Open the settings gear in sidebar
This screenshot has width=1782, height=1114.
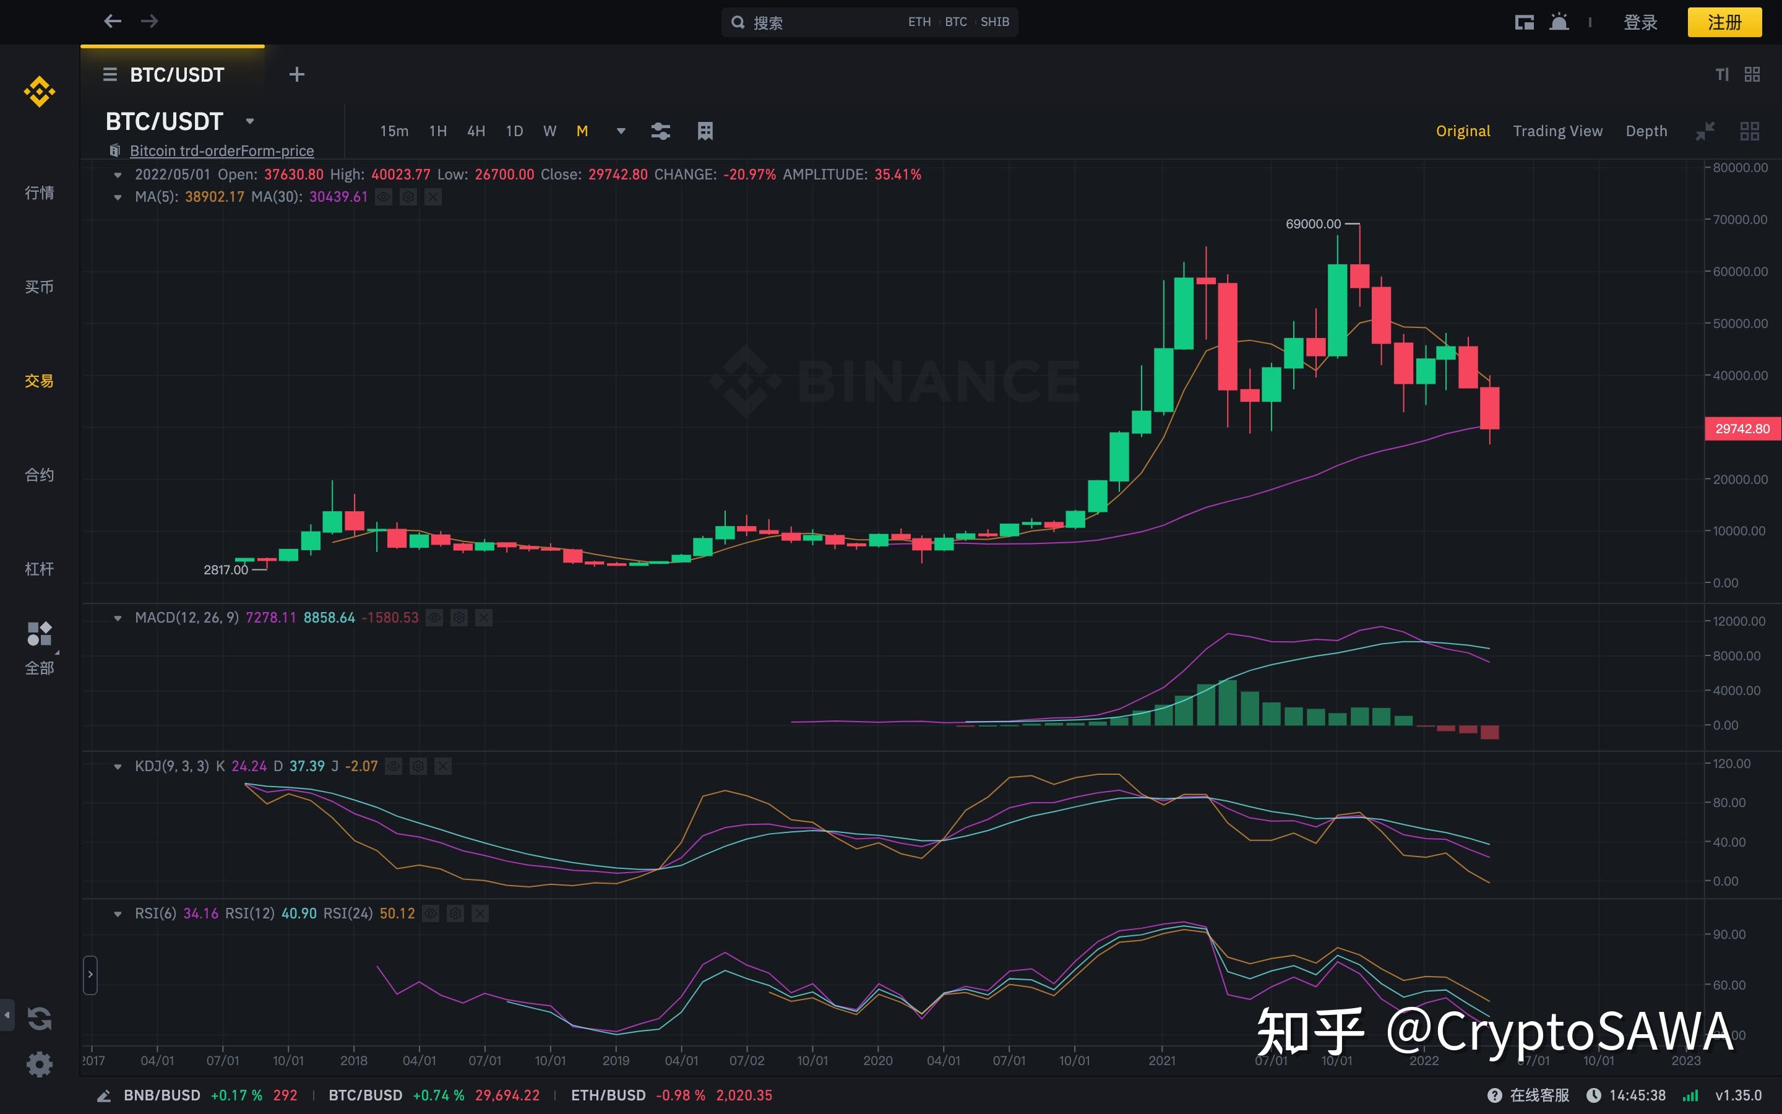click(x=39, y=1064)
